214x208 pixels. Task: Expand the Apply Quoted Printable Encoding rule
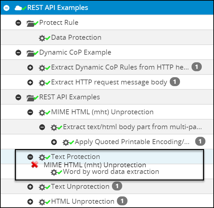[x=54, y=142]
